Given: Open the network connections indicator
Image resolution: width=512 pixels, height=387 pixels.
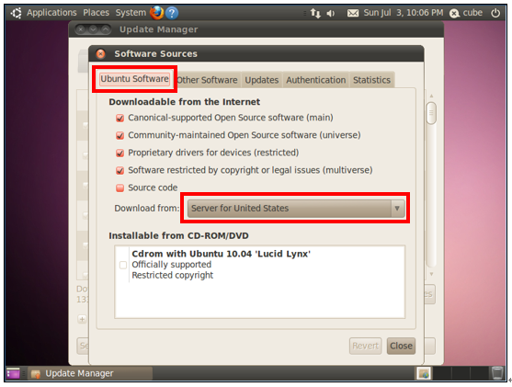Looking at the screenshot, I should [x=315, y=13].
